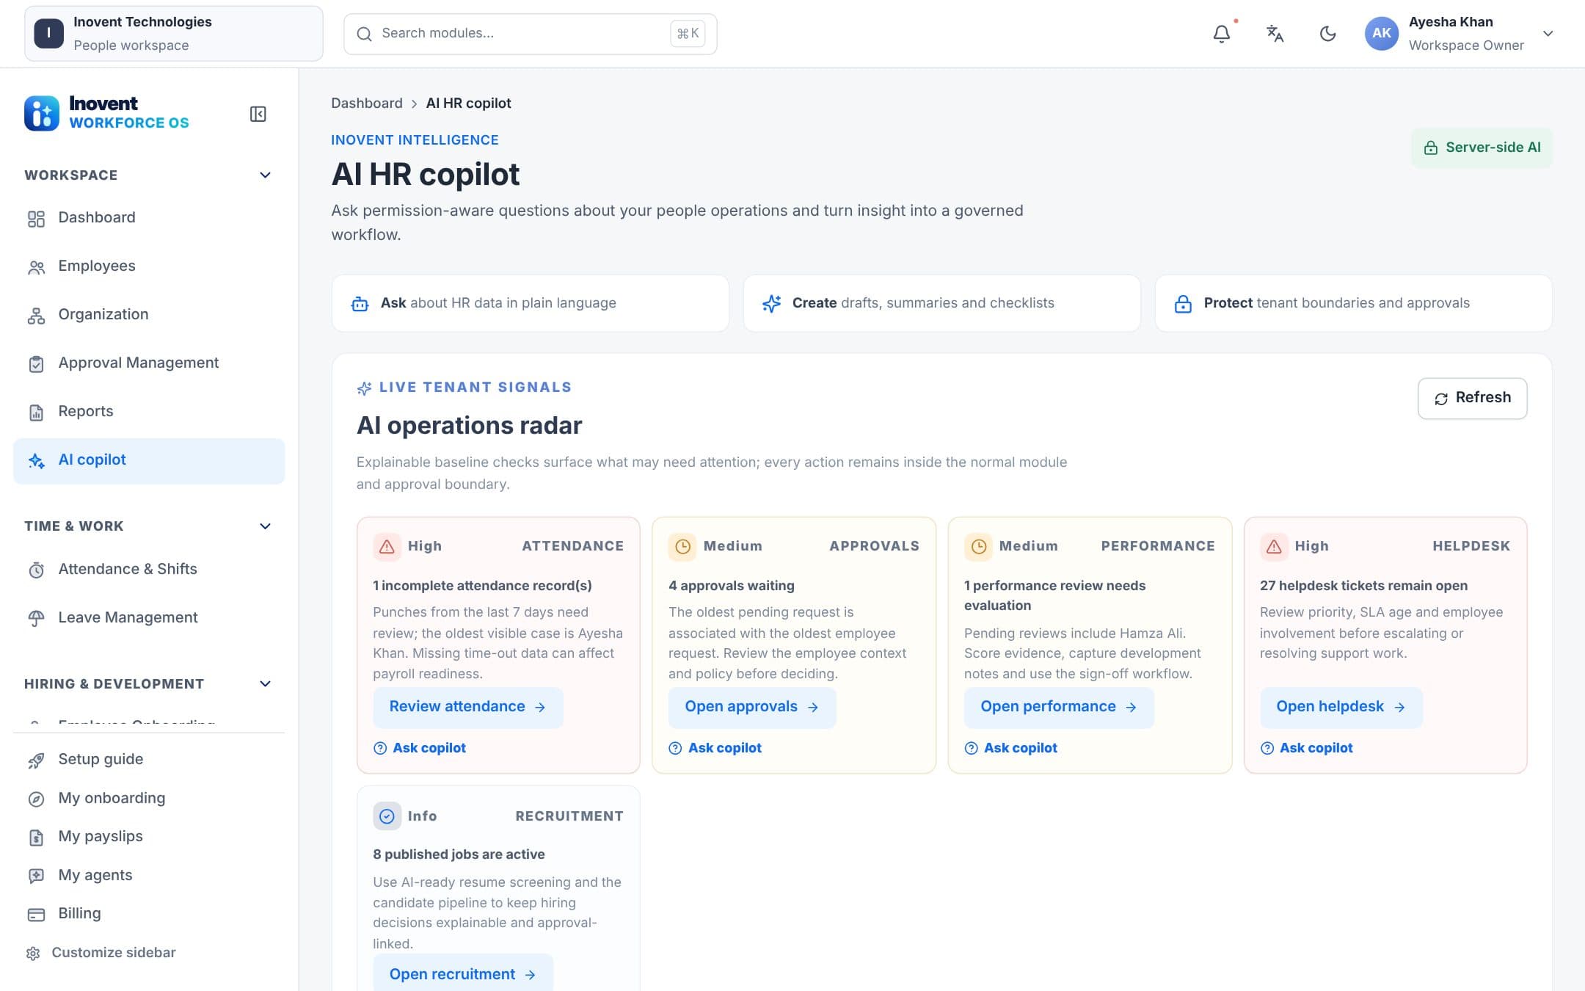Refresh the AI operations radar
This screenshot has height=991, width=1585.
click(x=1472, y=398)
